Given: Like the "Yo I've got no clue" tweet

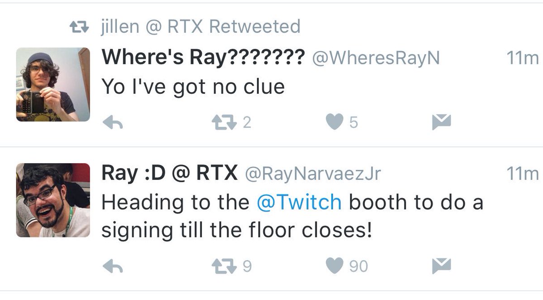Looking at the screenshot, I should pyautogui.click(x=334, y=122).
